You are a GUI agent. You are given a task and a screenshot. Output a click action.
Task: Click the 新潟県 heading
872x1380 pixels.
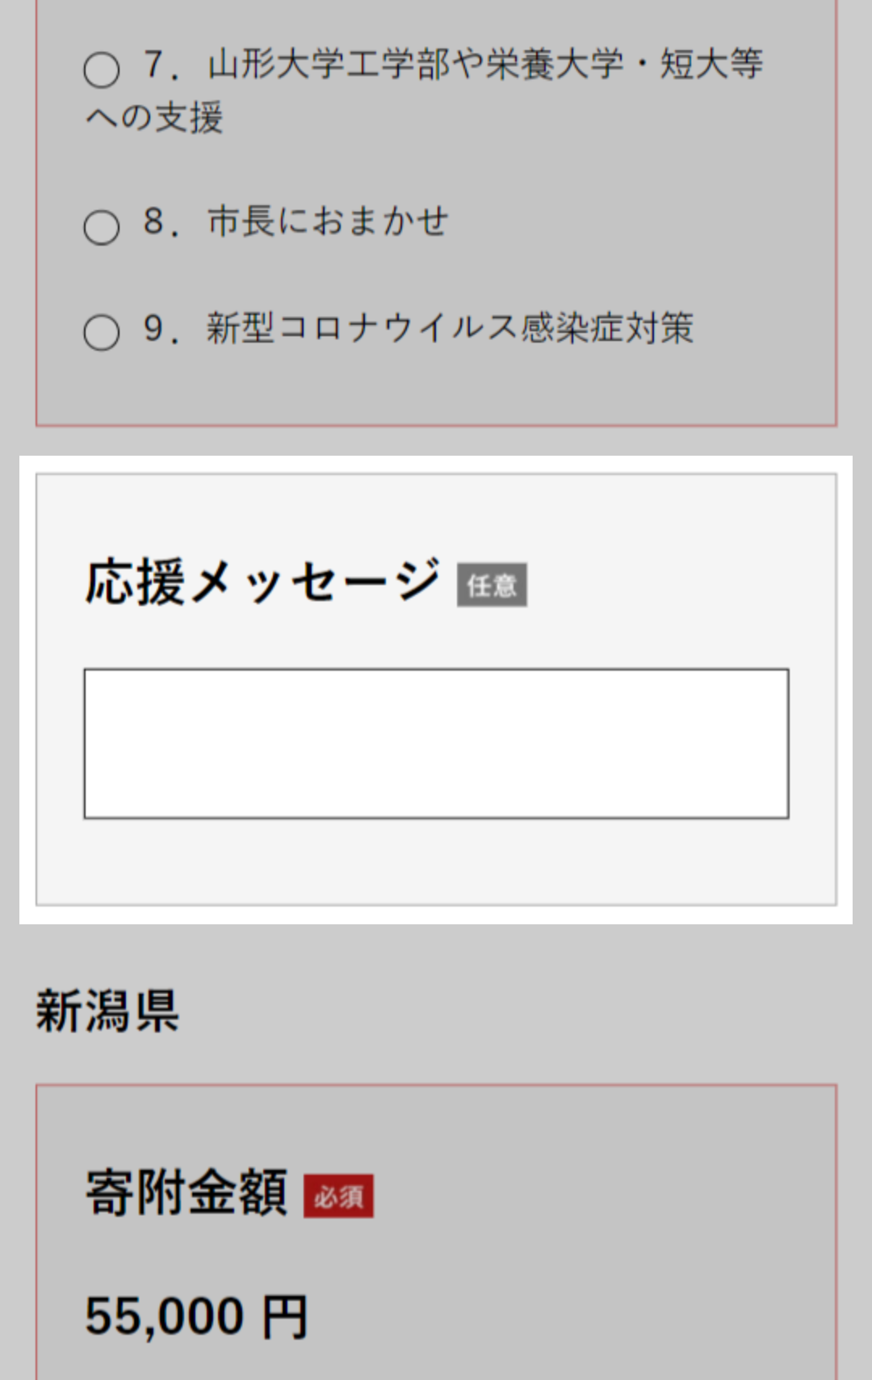(107, 1011)
